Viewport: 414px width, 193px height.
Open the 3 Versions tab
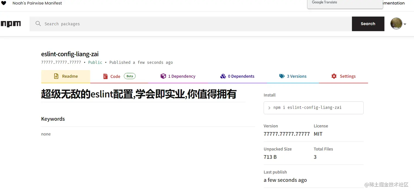tap(293, 76)
